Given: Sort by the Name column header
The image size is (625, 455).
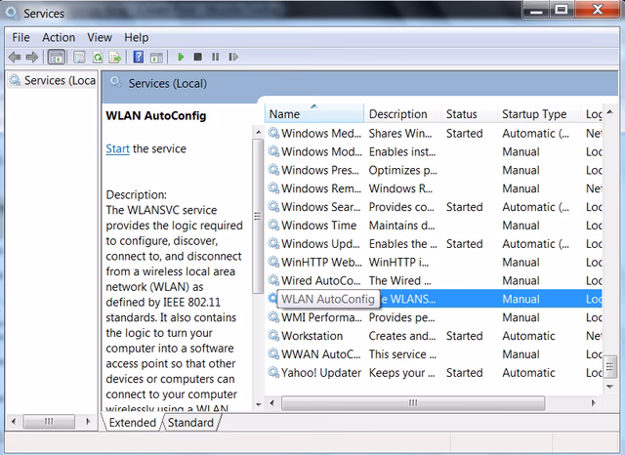Looking at the screenshot, I should [314, 114].
